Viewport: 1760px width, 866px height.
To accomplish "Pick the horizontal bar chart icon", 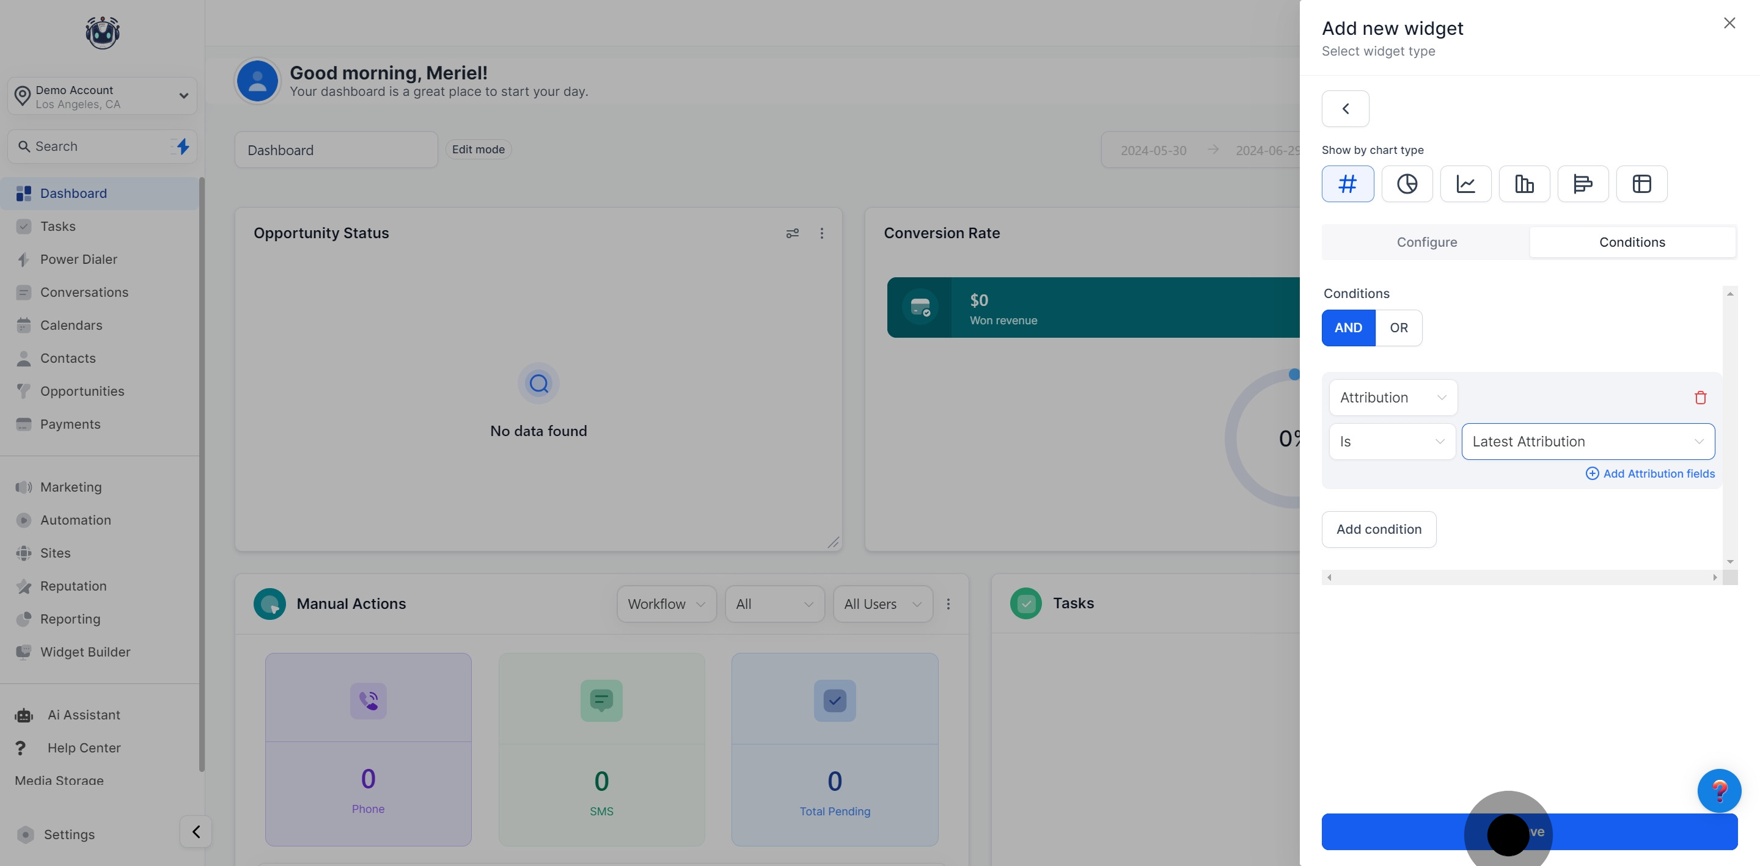I will [1582, 184].
